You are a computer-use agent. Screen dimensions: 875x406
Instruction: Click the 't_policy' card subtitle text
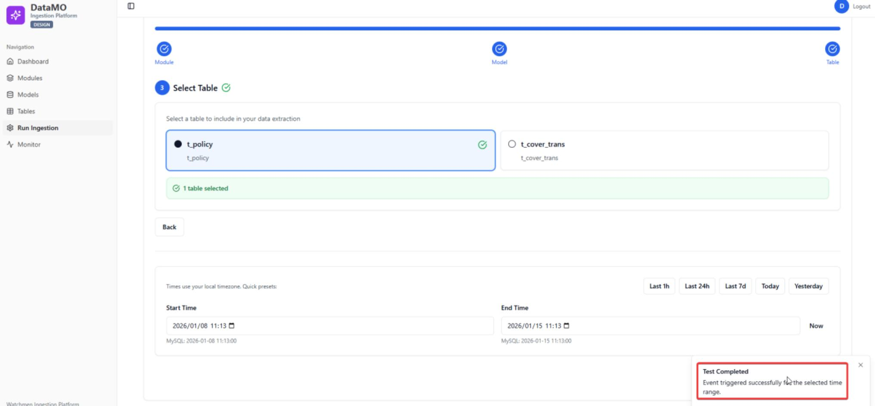tap(198, 158)
